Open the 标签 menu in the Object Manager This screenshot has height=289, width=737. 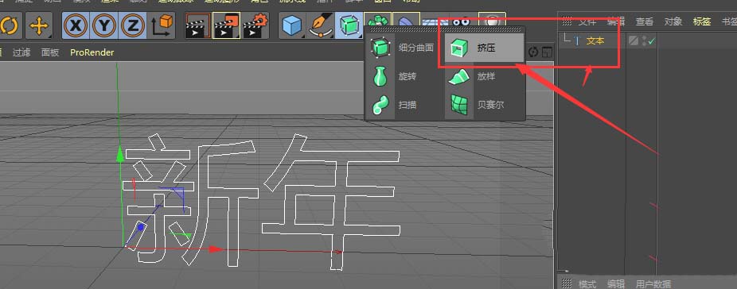tap(702, 21)
